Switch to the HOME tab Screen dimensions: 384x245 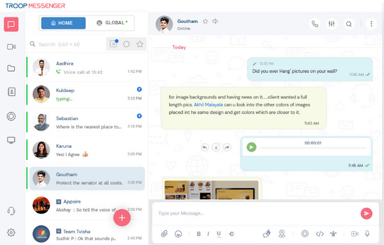point(63,23)
